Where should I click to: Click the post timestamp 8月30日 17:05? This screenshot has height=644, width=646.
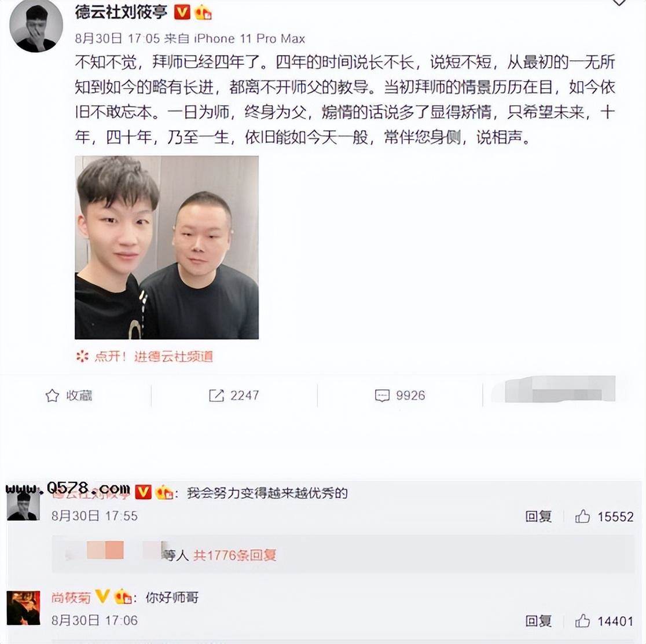pyautogui.click(x=117, y=39)
